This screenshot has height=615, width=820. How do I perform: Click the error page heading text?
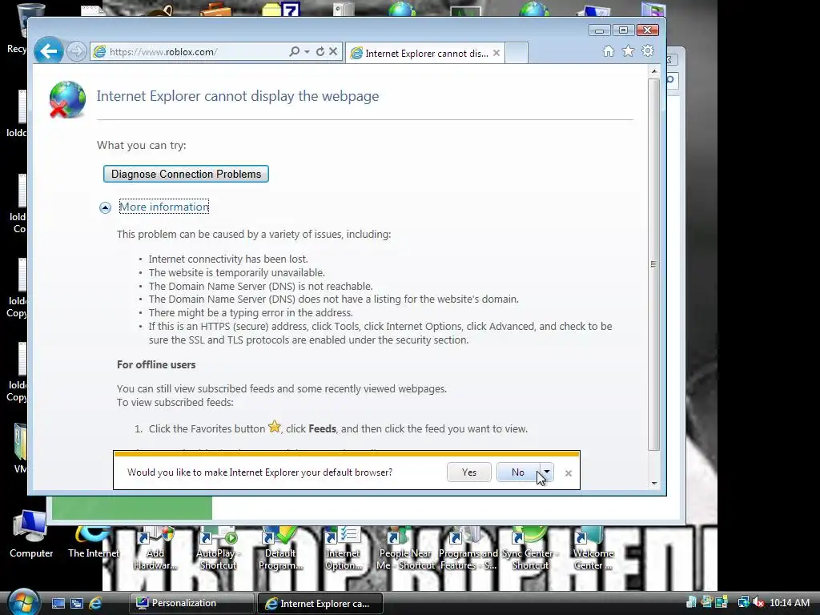click(x=237, y=96)
